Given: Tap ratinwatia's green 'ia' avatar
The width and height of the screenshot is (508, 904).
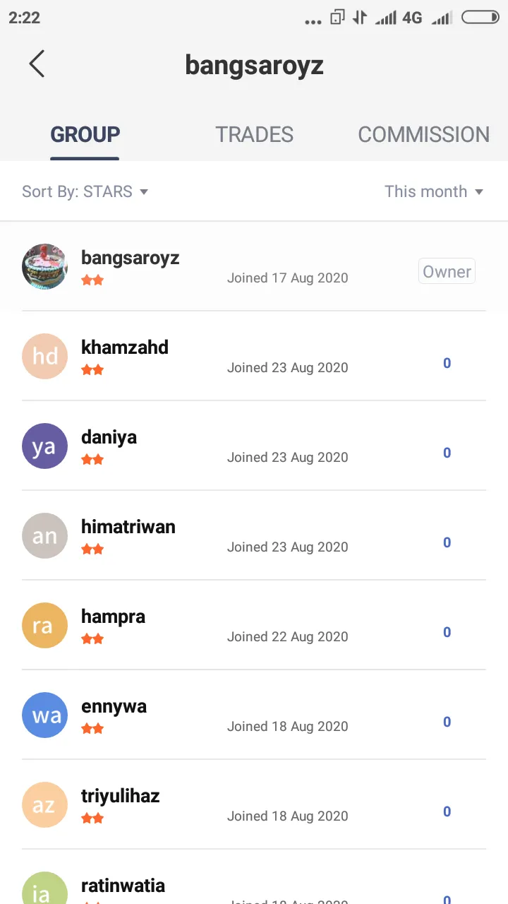Looking at the screenshot, I should click(44, 888).
